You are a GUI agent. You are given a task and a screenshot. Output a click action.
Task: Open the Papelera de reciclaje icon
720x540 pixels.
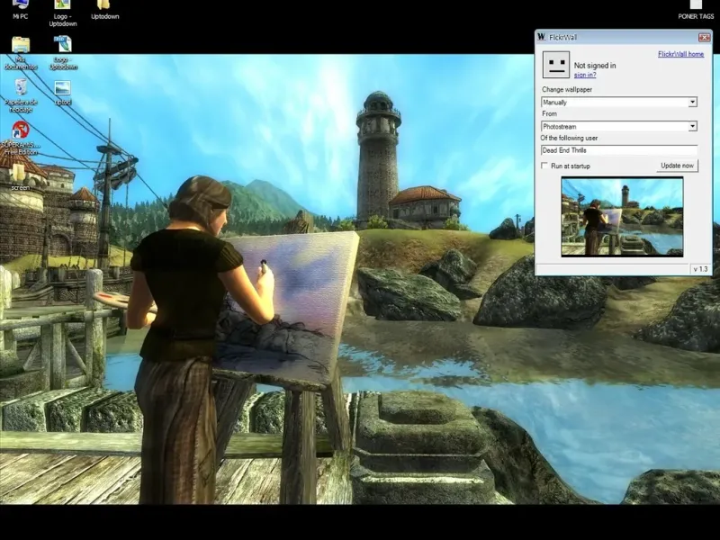point(21,95)
